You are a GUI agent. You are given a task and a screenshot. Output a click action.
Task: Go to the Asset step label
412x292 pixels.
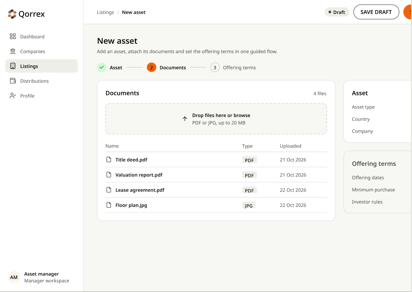[x=116, y=68]
